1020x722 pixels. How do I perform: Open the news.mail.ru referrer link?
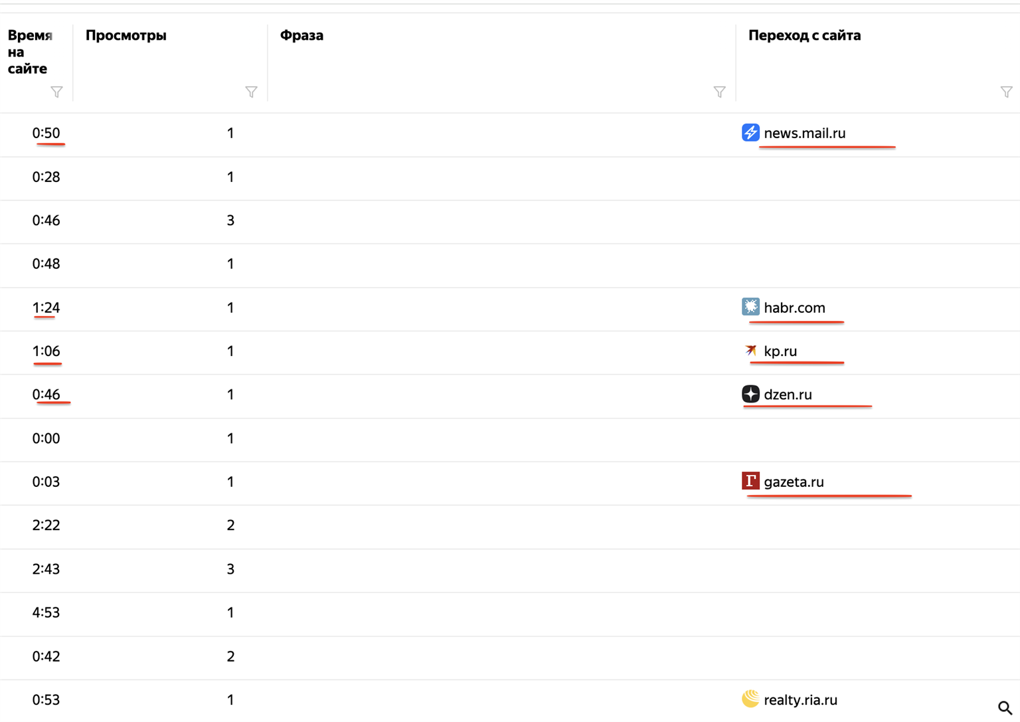[x=804, y=133]
